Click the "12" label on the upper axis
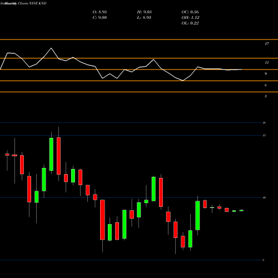Screen dimensions: 278x278 [266, 62]
